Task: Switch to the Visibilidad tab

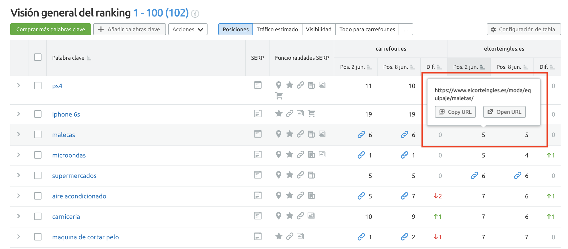Action: (319, 29)
